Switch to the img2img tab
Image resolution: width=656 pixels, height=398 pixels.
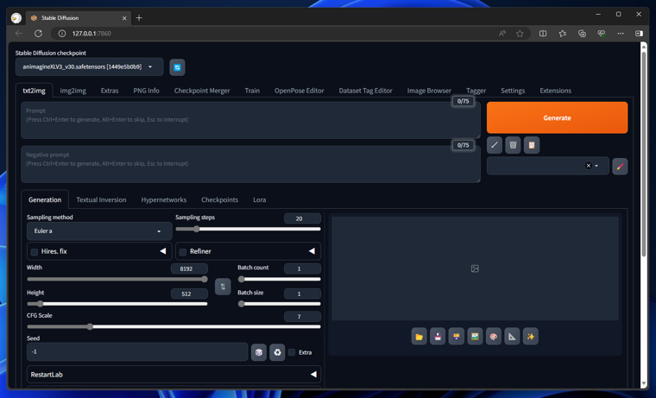[73, 91]
